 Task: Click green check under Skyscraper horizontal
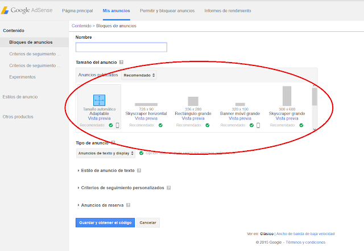[x=160, y=125]
